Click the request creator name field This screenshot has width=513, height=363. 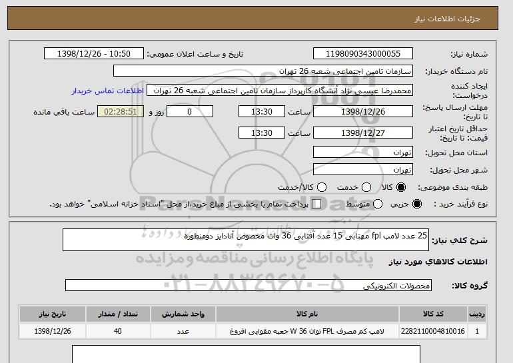(280, 91)
